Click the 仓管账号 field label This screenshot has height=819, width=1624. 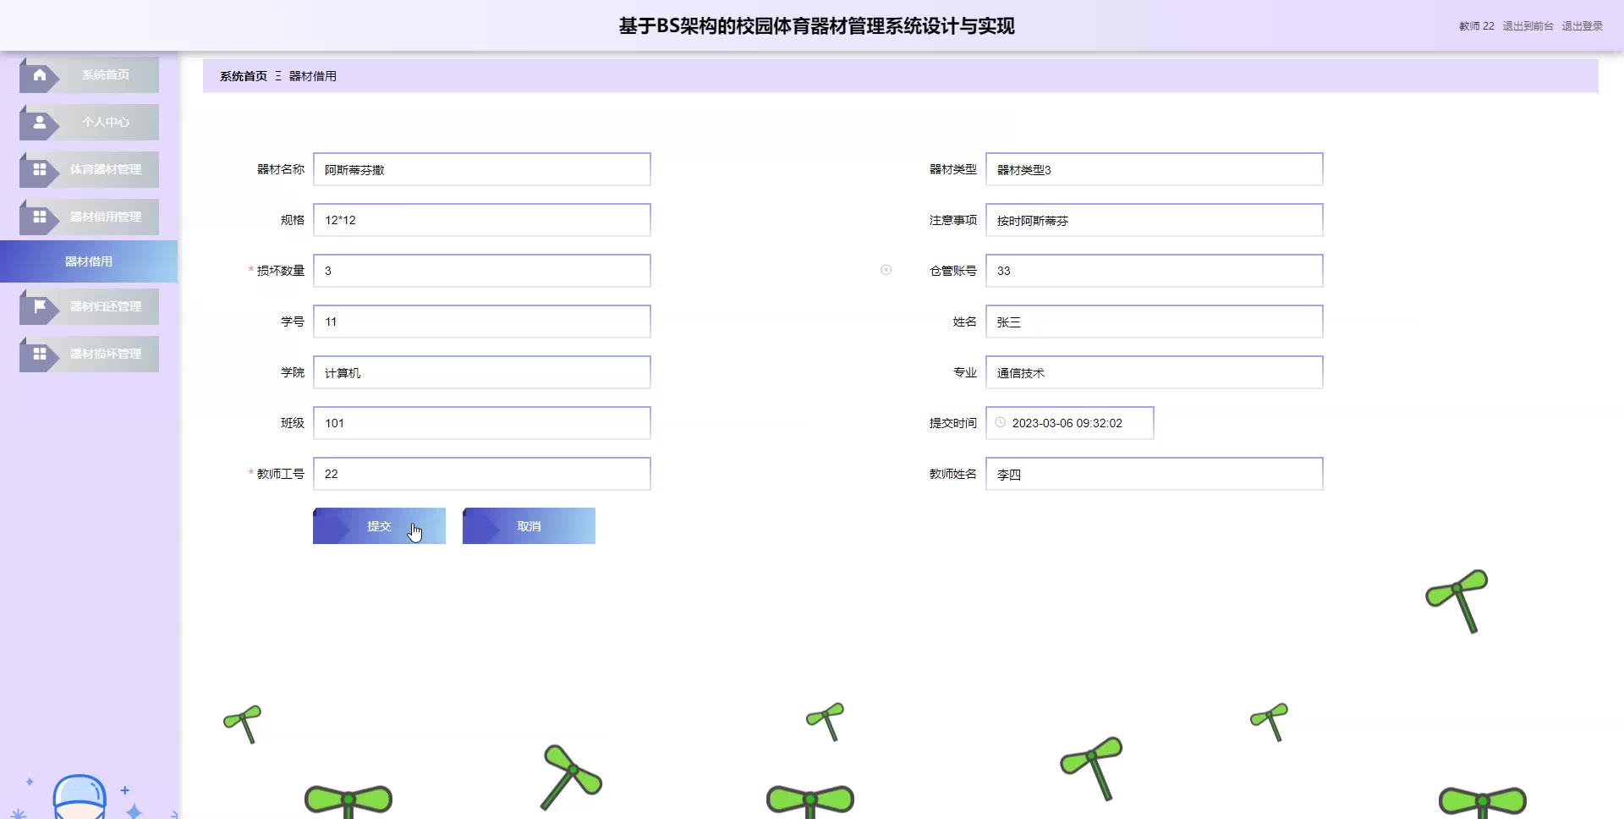pos(953,271)
